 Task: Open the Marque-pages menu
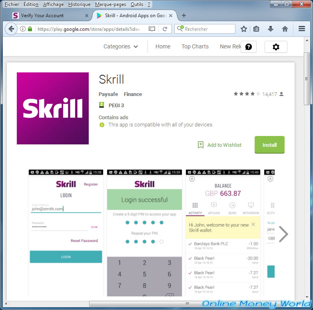tap(110, 4)
